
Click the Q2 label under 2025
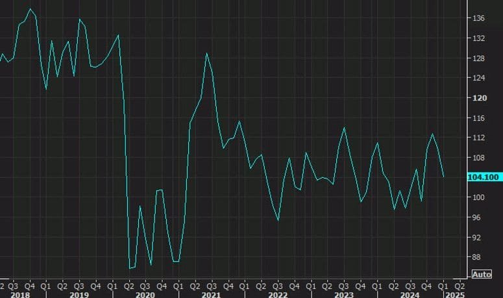[460, 285]
